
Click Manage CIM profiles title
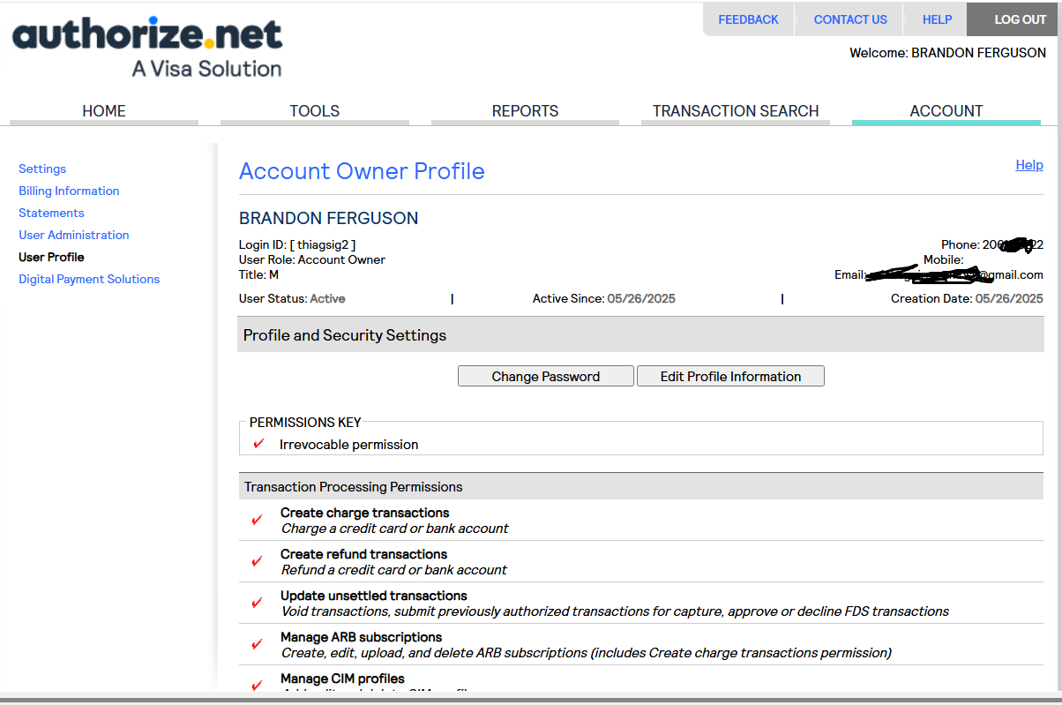[343, 679]
